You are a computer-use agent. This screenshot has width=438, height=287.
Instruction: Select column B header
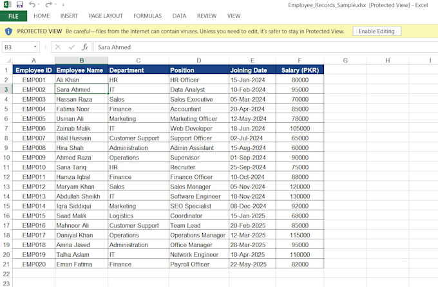click(82, 60)
